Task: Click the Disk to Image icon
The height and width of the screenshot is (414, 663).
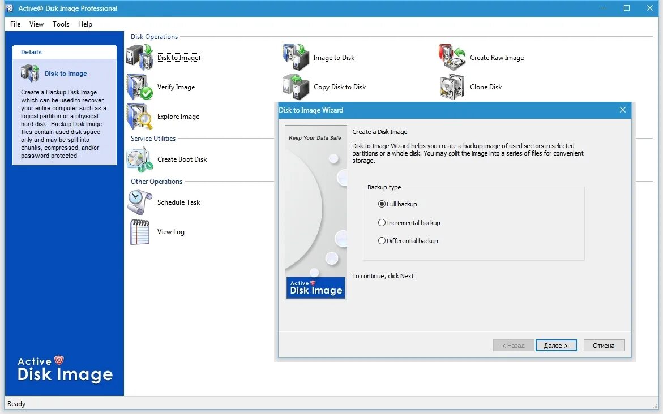Action: [139, 57]
